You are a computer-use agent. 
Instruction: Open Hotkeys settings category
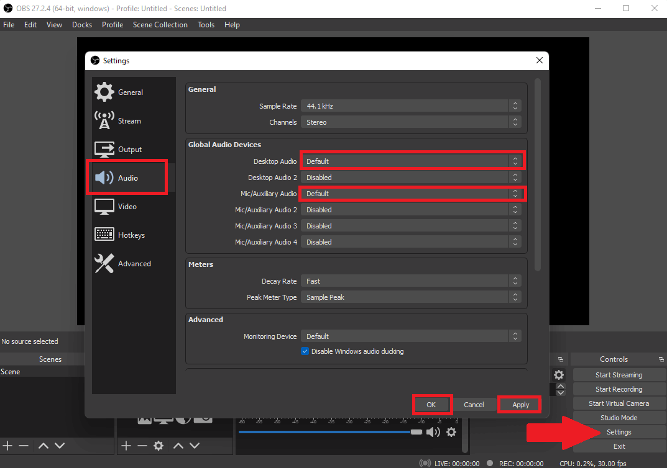pos(134,235)
